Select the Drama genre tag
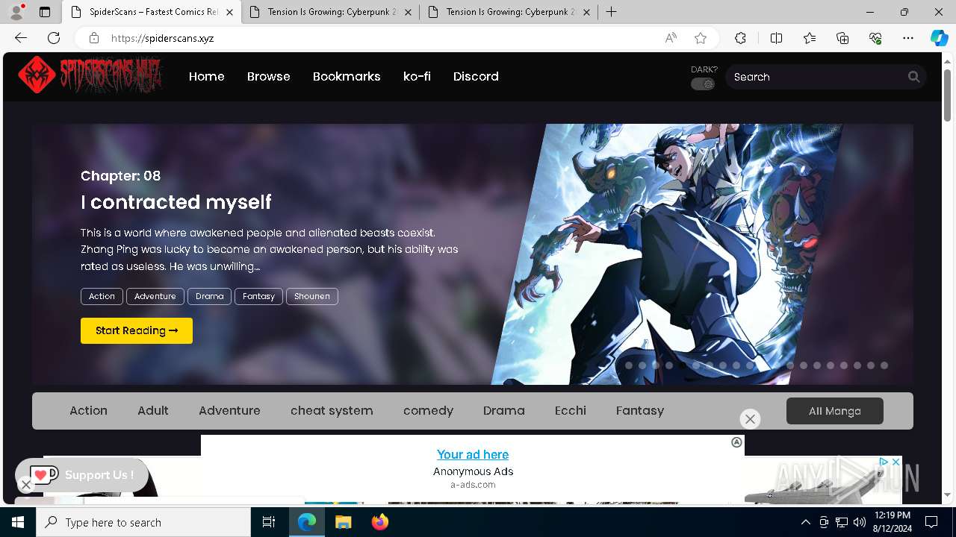The height and width of the screenshot is (537, 956). coord(209,296)
